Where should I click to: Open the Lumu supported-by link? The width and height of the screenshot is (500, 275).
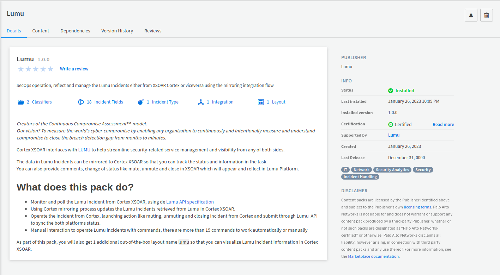click(394, 135)
